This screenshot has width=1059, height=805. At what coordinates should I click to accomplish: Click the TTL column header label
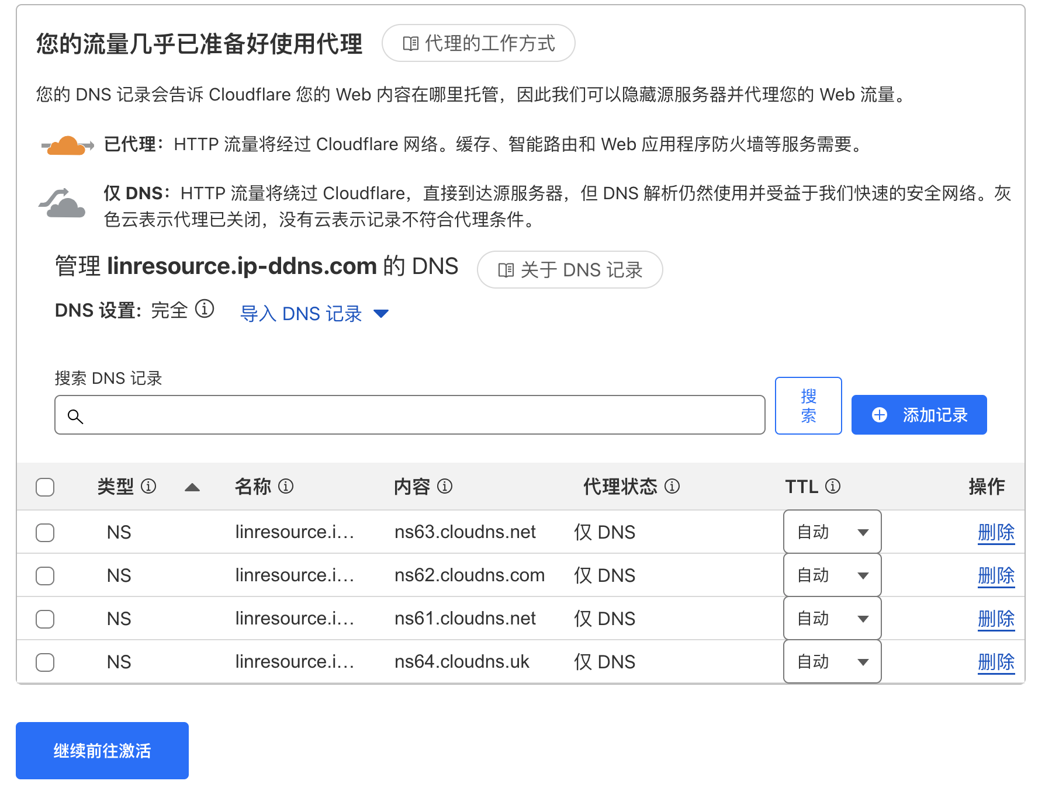(x=802, y=487)
